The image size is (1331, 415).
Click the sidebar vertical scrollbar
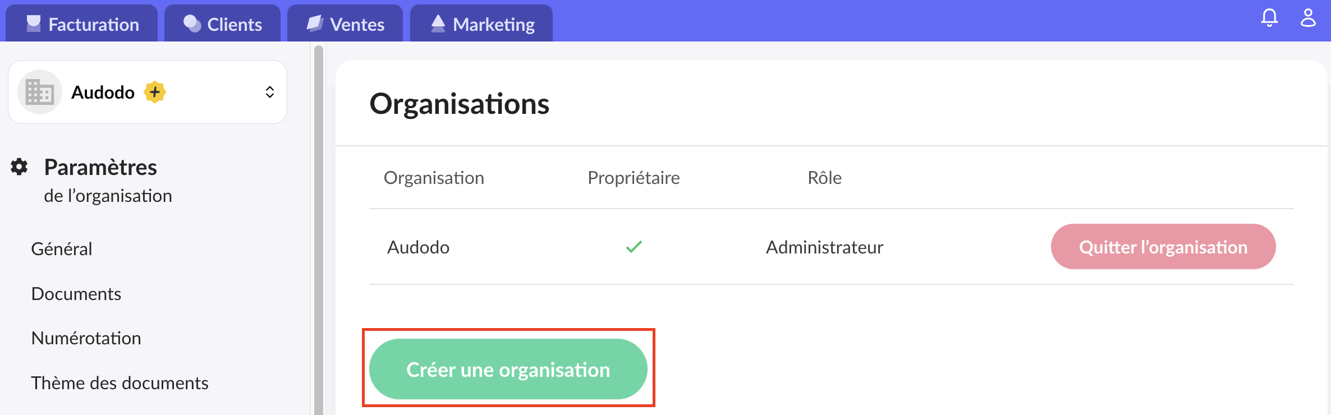318,224
